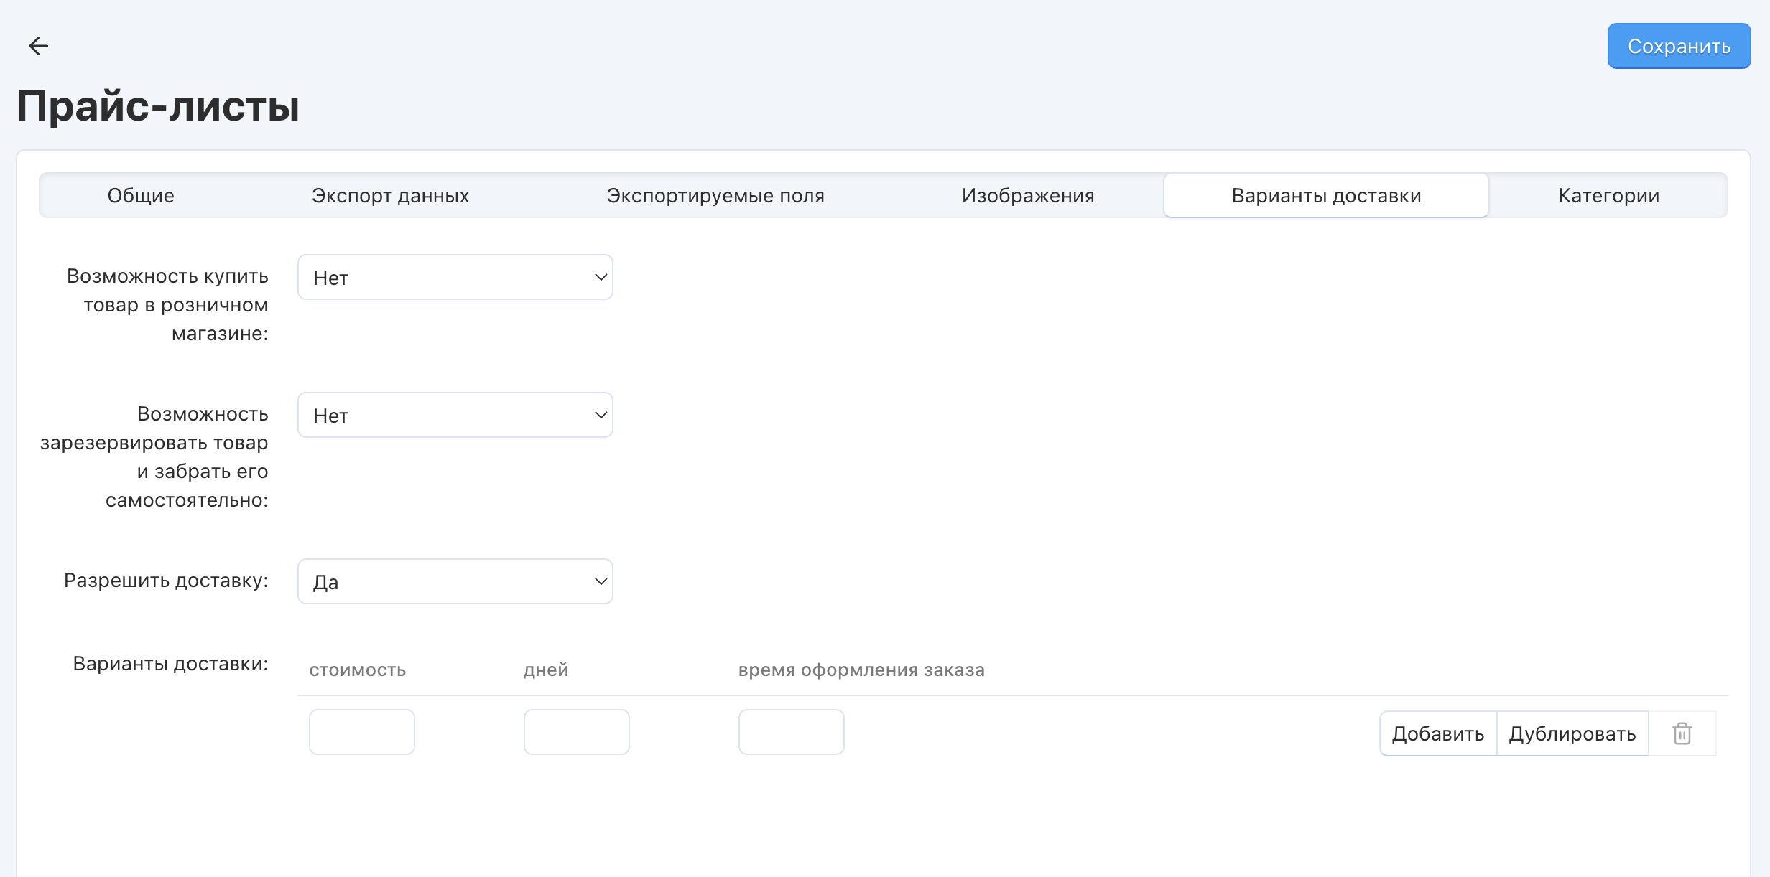
Task: Focus the дней input field
Action: point(576,732)
